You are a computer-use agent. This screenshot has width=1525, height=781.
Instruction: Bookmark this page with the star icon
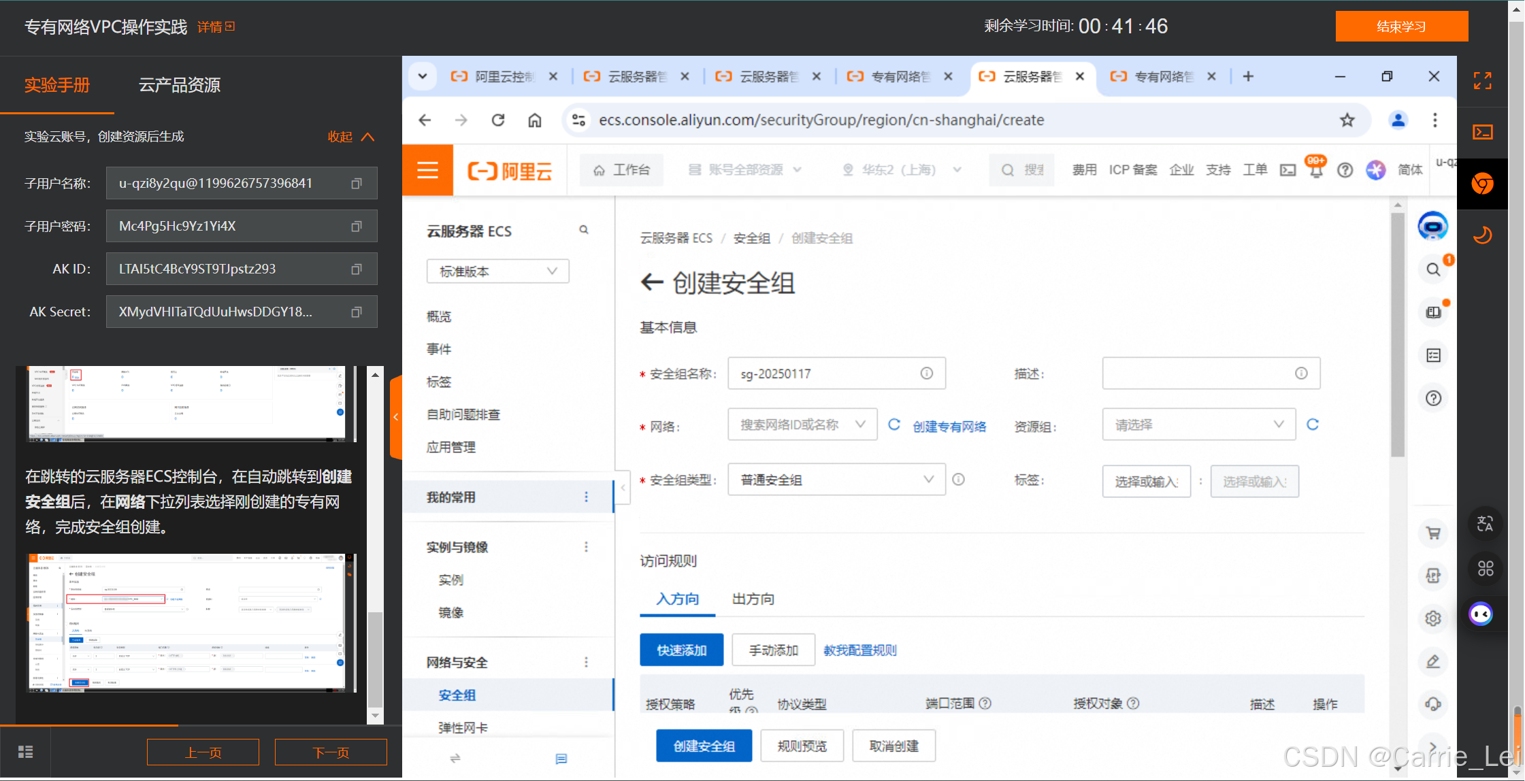(1347, 120)
